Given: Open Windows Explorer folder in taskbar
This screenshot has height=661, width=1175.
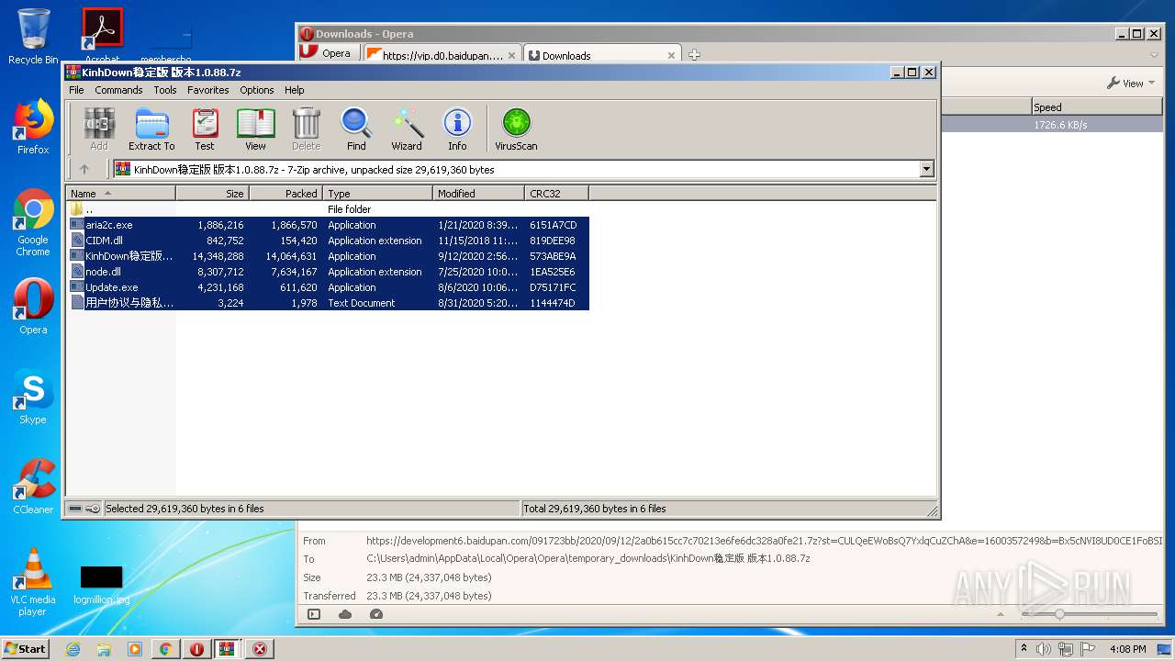Looking at the screenshot, I should (104, 649).
